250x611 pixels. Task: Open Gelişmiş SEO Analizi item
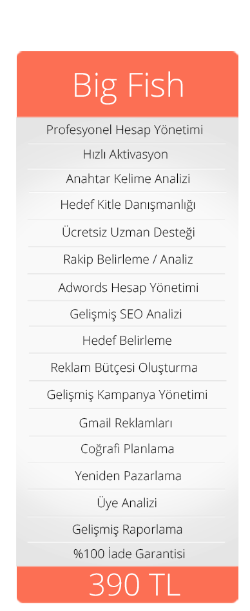tap(126, 315)
